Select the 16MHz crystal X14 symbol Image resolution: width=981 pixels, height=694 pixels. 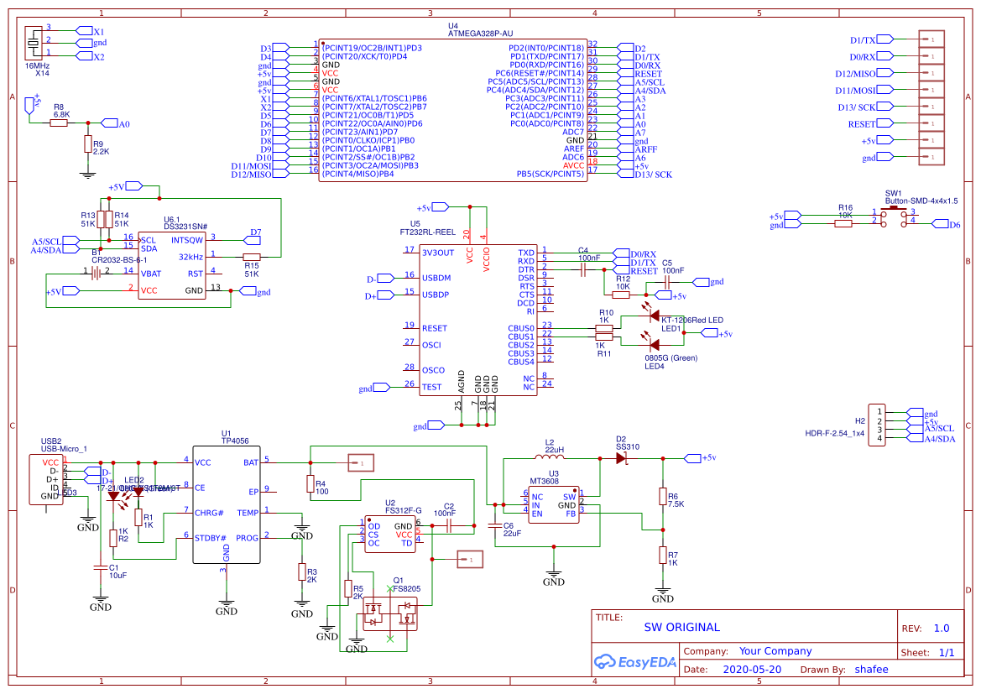point(34,42)
